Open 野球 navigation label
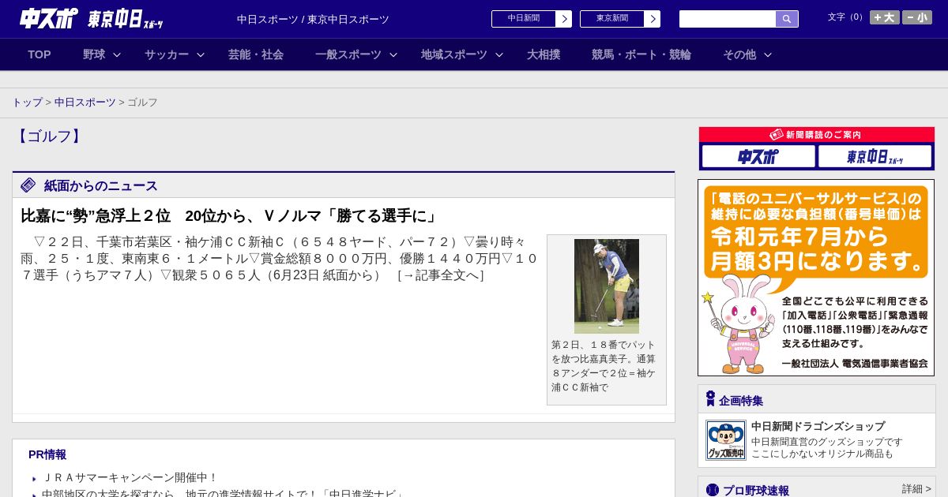 (x=94, y=54)
